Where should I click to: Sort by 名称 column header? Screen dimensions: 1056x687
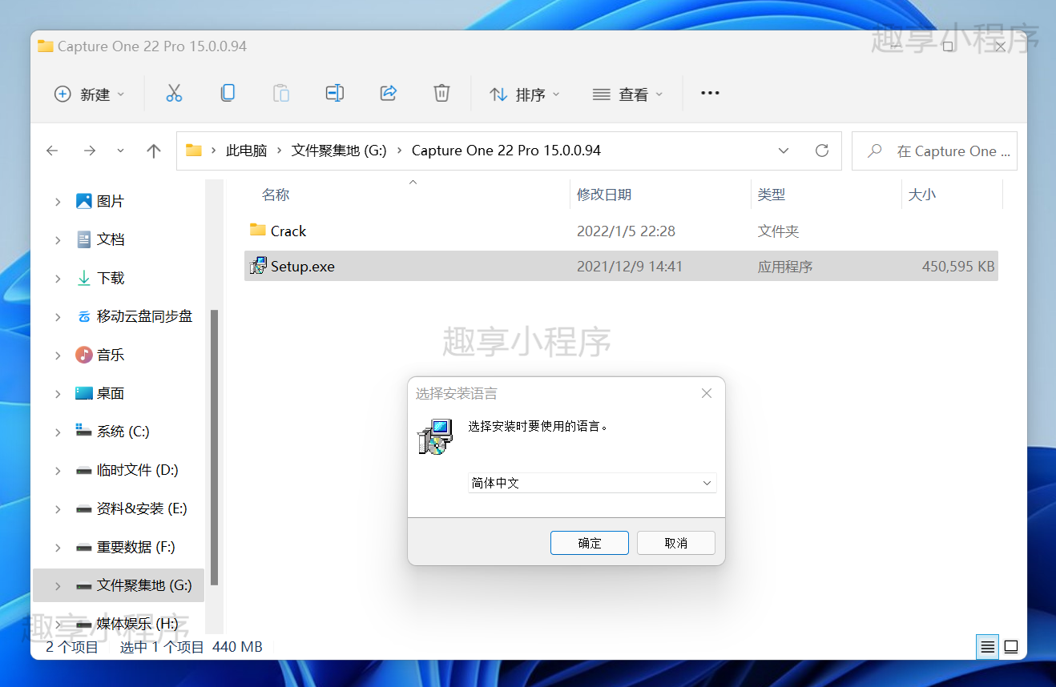coord(276,195)
